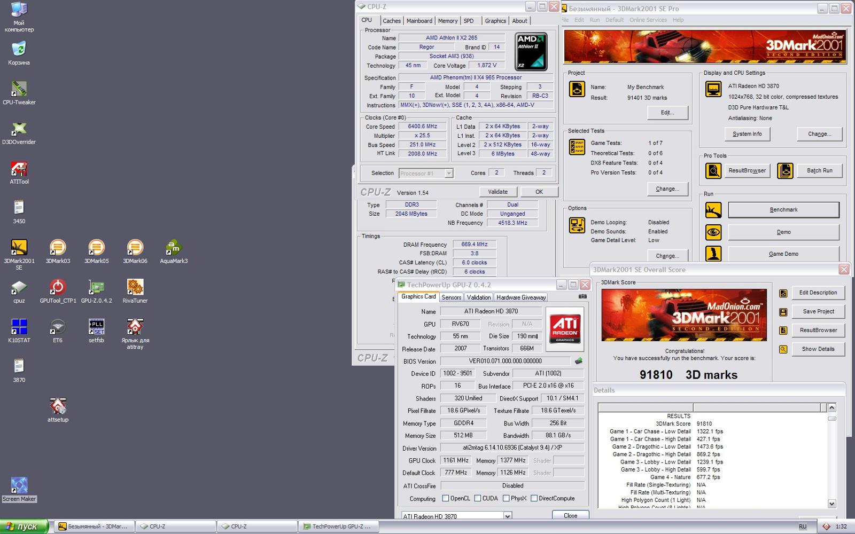Image resolution: width=855 pixels, height=534 pixels.
Task: Click the scroll-down arrow in results details
Action: click(x=831, y=504)
